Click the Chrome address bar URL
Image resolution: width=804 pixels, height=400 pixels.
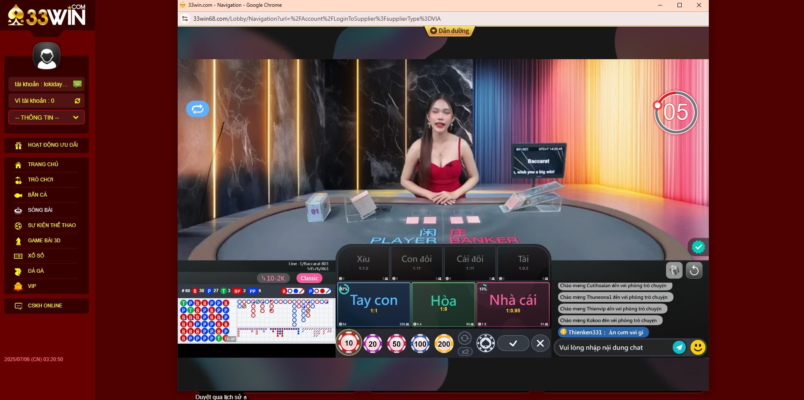317,19
